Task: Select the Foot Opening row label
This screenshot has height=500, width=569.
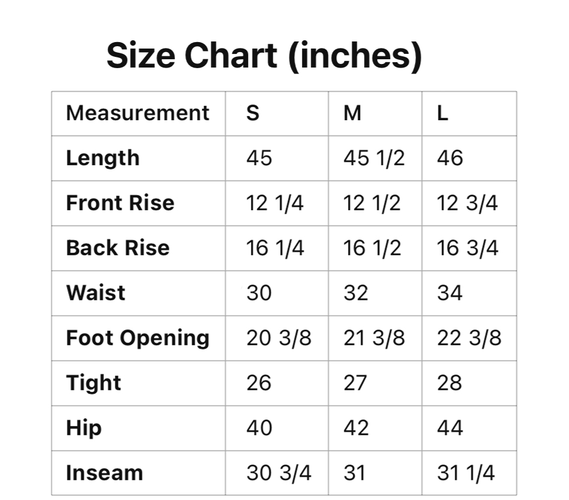Action: pos(137,338)
